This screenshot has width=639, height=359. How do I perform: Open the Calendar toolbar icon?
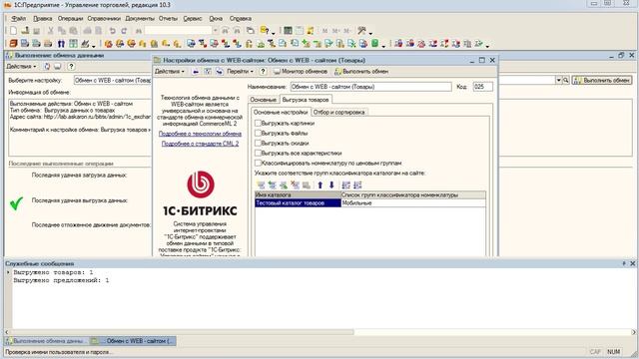pyautogui.click(x=300, y=31)
